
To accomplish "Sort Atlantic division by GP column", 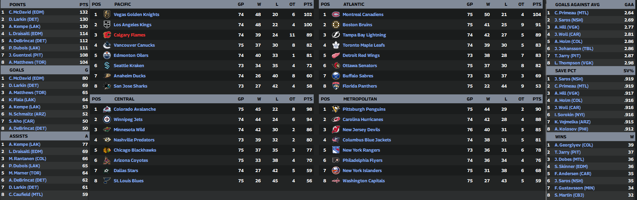I will click(470, 4).
